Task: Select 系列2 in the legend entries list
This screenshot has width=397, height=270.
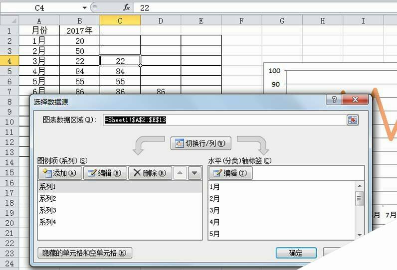Action: click(120, 198)
